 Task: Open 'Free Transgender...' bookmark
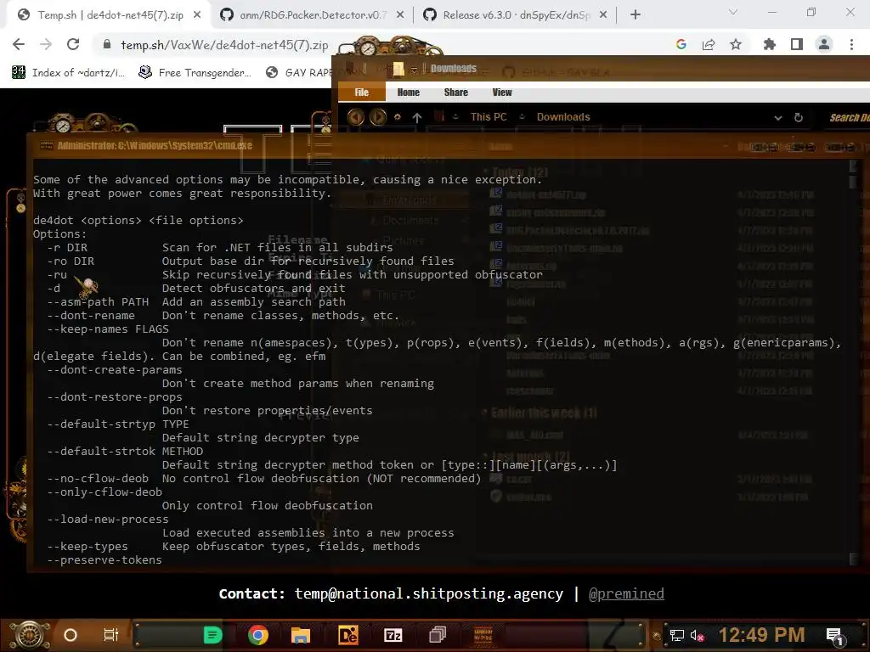[195, 73]
